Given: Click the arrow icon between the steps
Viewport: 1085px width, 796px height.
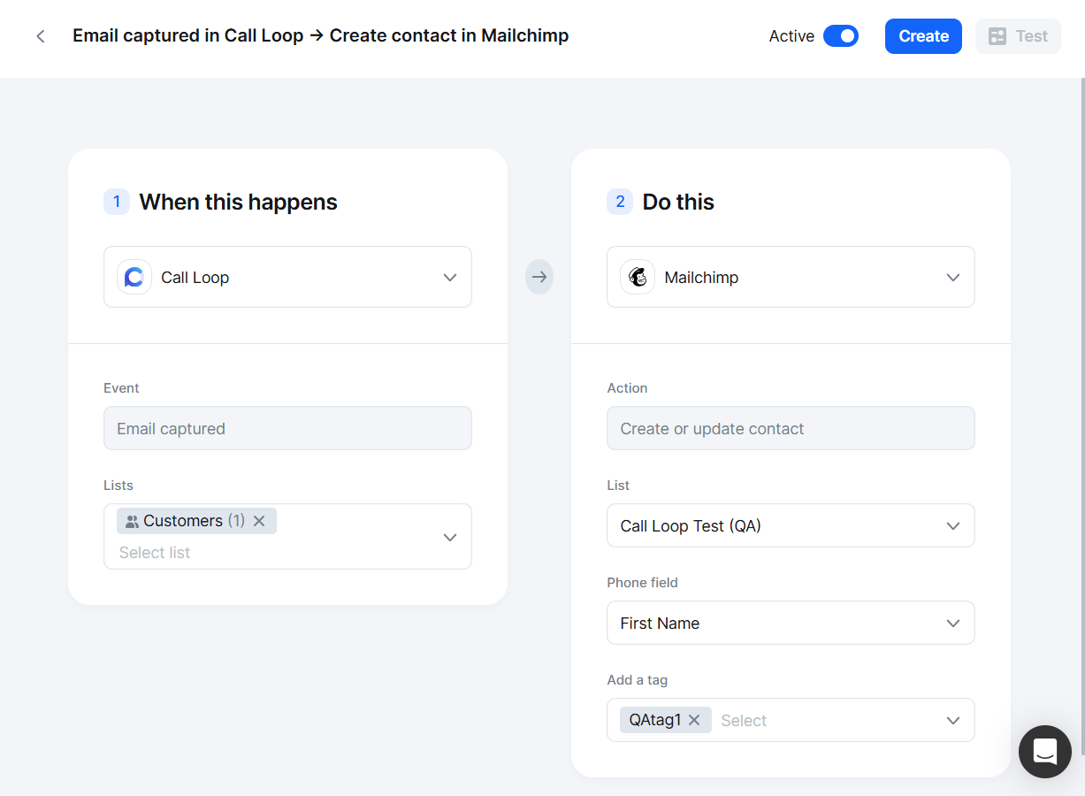Looking at the screenshot, I should click(539, 277).
